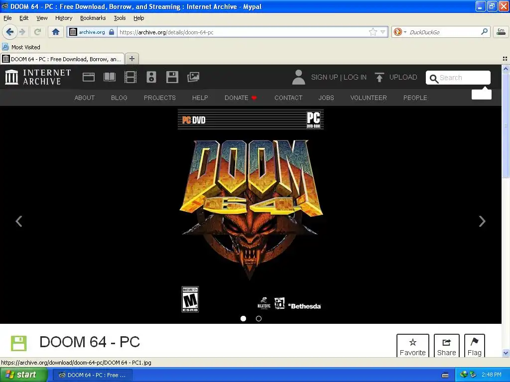Click the Windows start button
510x382 pixels.
[x=23, y=375]
